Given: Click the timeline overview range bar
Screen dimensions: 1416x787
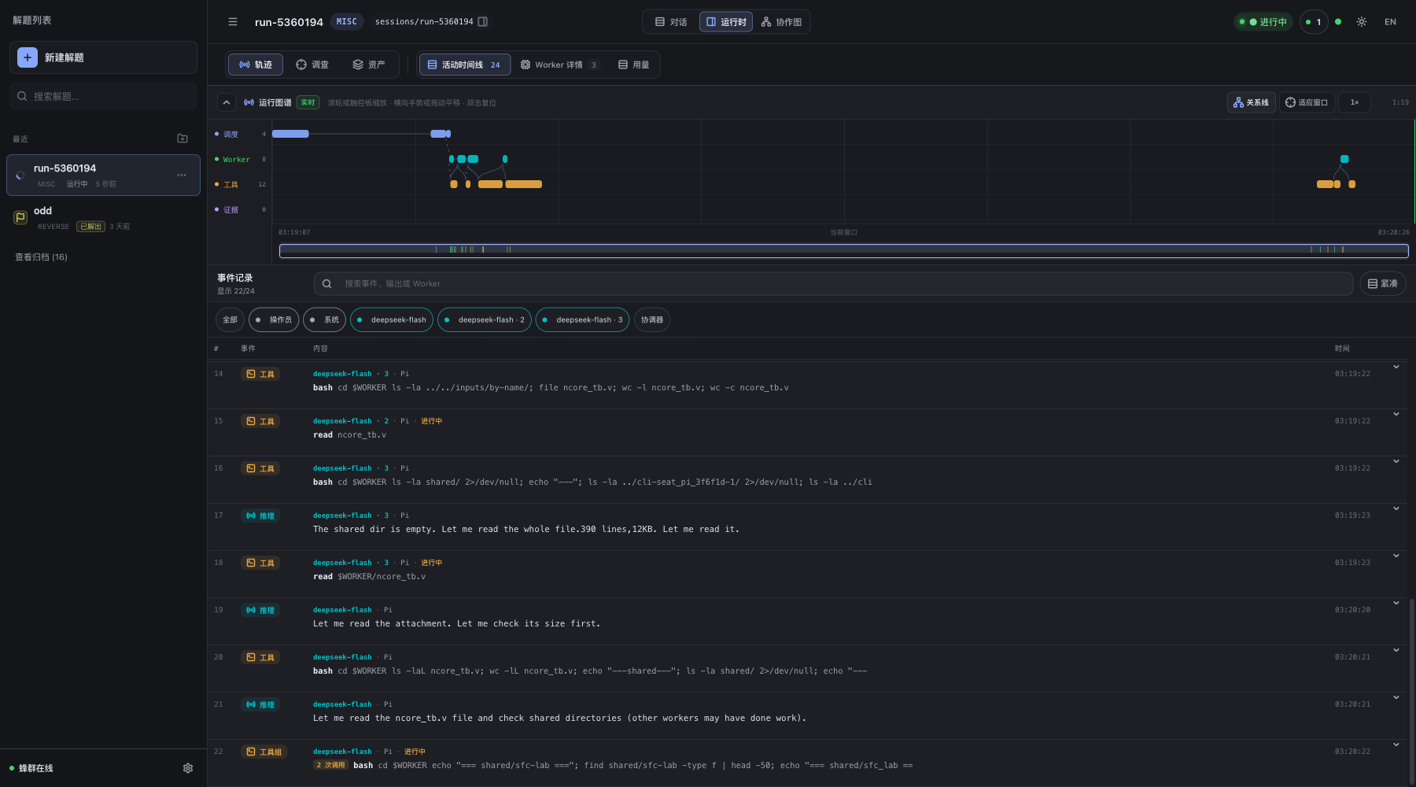Looking at the screenshot, I should click(x=843, y=250).
